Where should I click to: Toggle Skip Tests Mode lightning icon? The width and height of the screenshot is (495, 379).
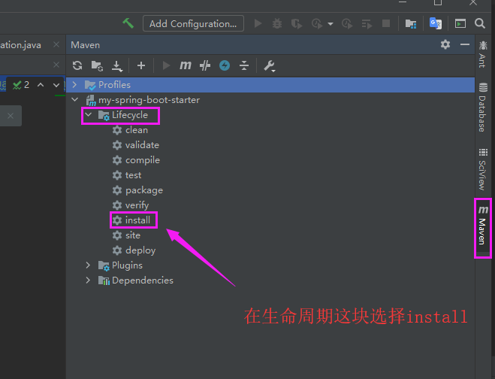point(225,65)
